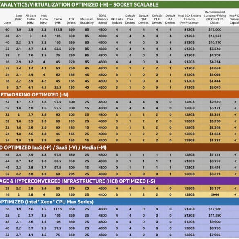Click the Default IAA Devices header

pos(170,19)
